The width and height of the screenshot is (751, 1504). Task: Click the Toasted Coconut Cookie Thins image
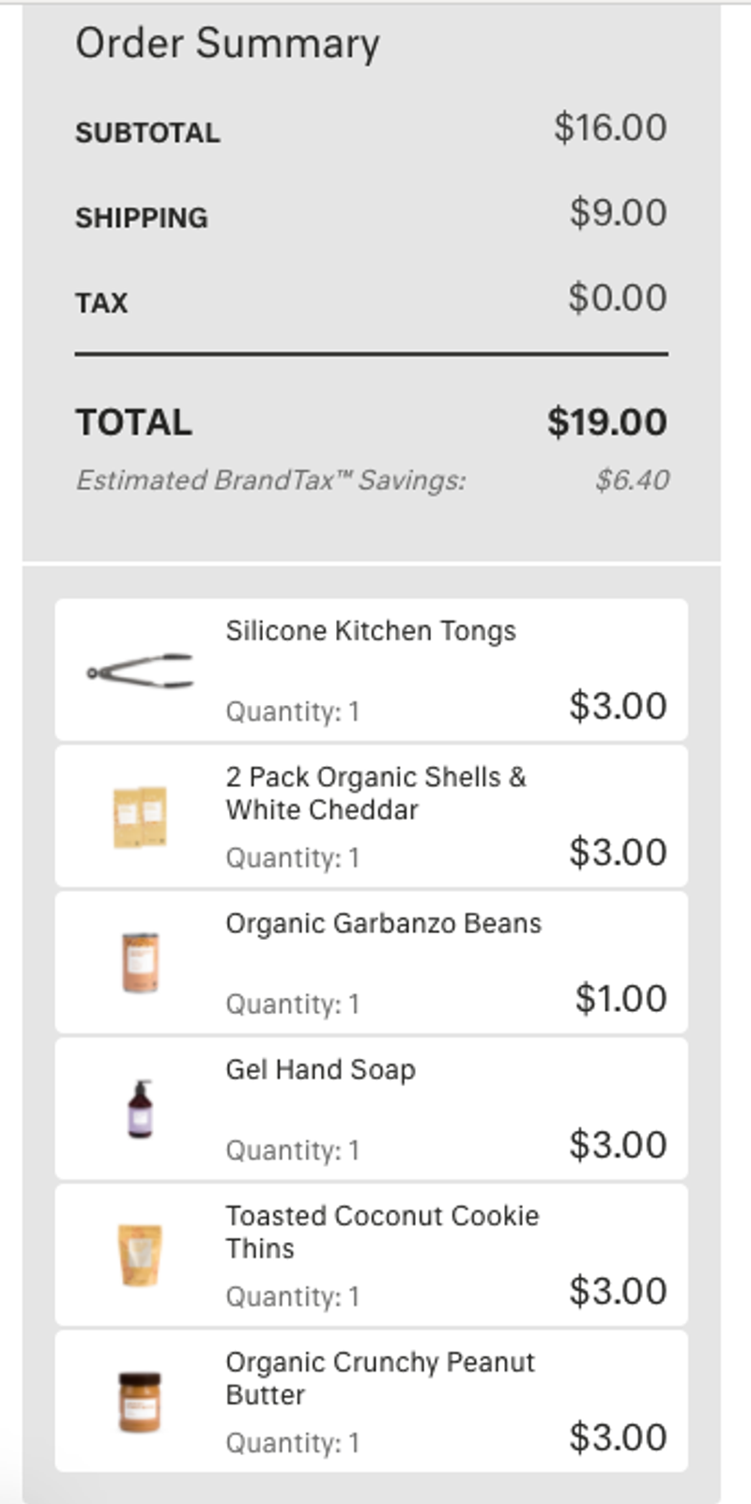(x=140, y=1255)
